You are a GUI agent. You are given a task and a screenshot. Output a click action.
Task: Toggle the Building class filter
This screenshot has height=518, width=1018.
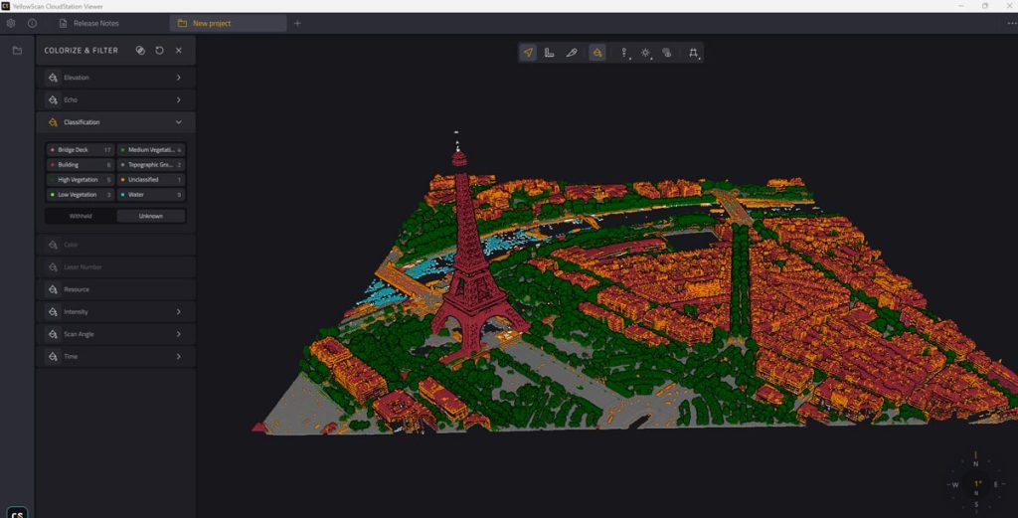[x=80, y=165]
